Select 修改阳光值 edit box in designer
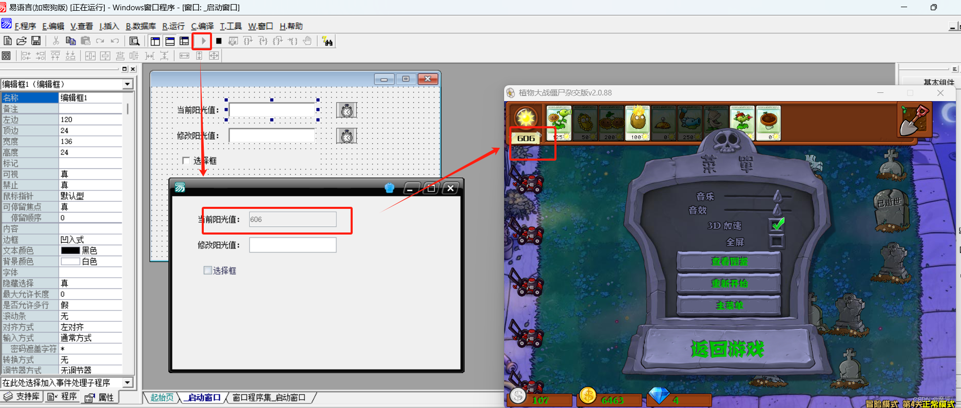This screenshot has height=408, width=961. (272, 135)
